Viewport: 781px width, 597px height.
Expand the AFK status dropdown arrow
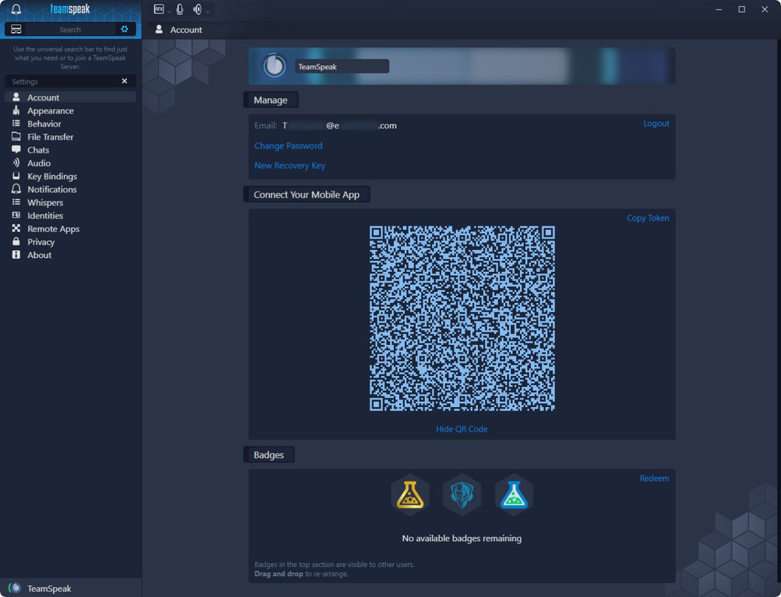tap(169, 11)
